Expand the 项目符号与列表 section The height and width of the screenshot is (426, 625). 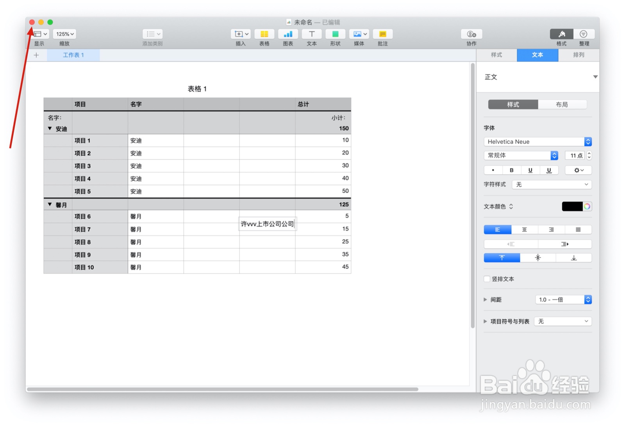pyautogui.click(x=486, y=321)
